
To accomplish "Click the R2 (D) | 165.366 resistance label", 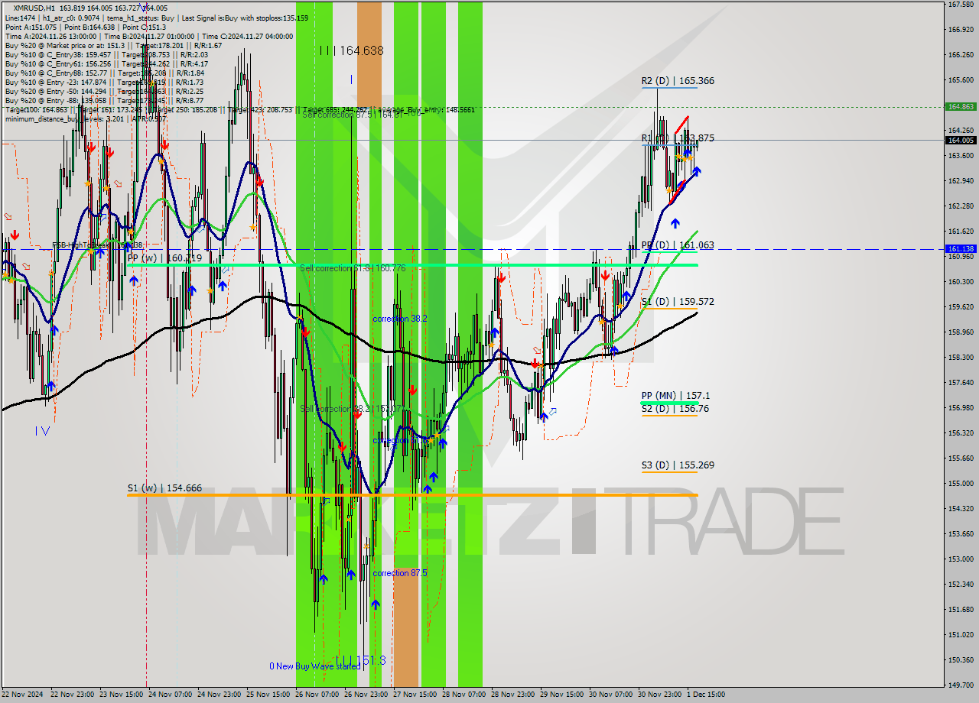I will [x=678, y=80].
